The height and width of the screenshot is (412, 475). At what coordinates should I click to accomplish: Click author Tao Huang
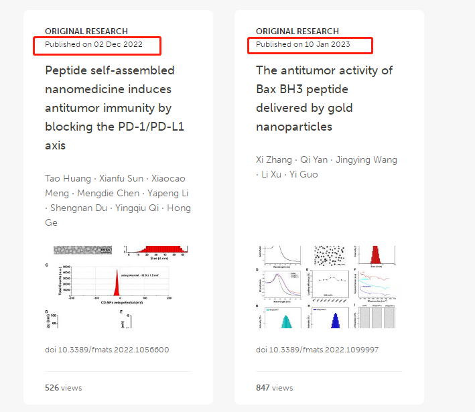(68, 178)
